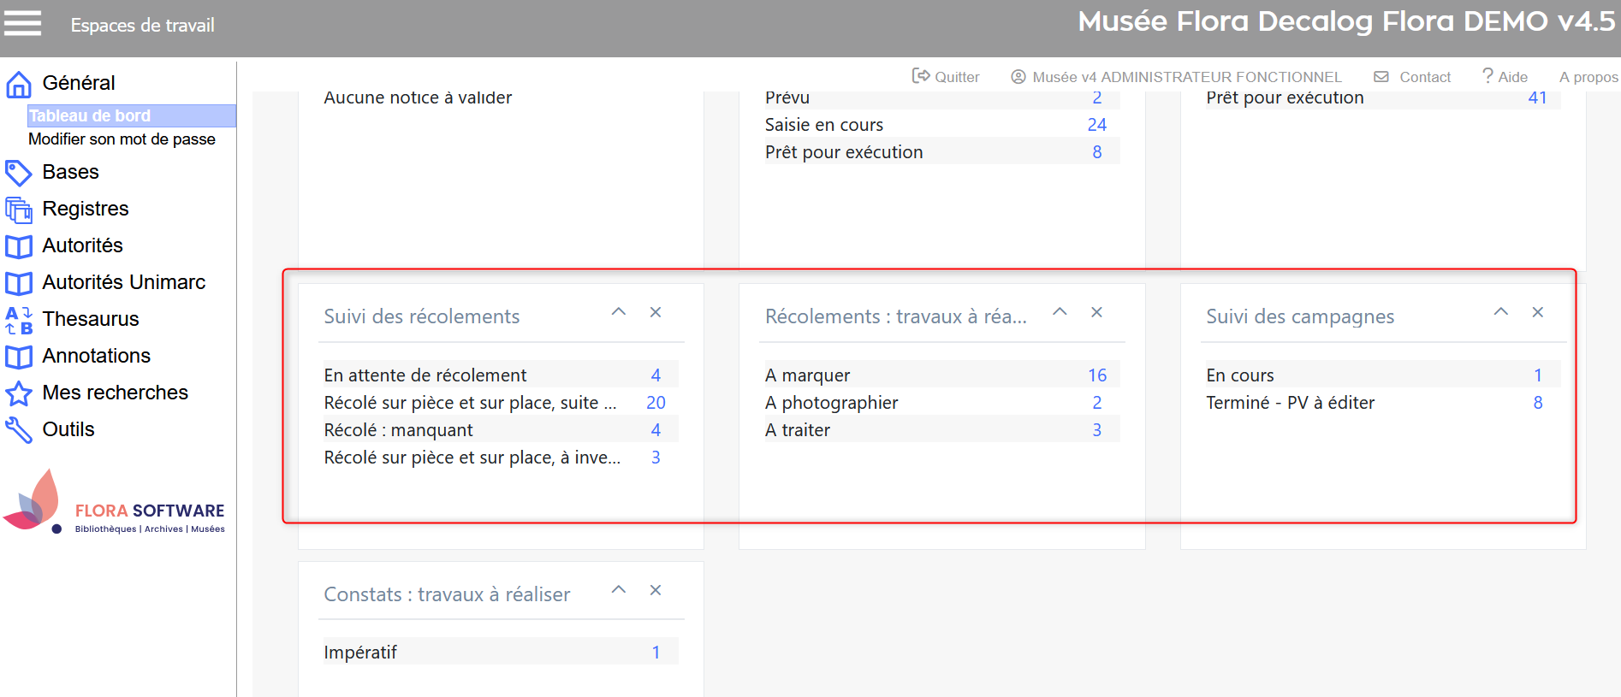The width and height of the screenshot is (1621, 697).
Task: Click the Thesaurus A-B icon
Action: click(19, 320)
